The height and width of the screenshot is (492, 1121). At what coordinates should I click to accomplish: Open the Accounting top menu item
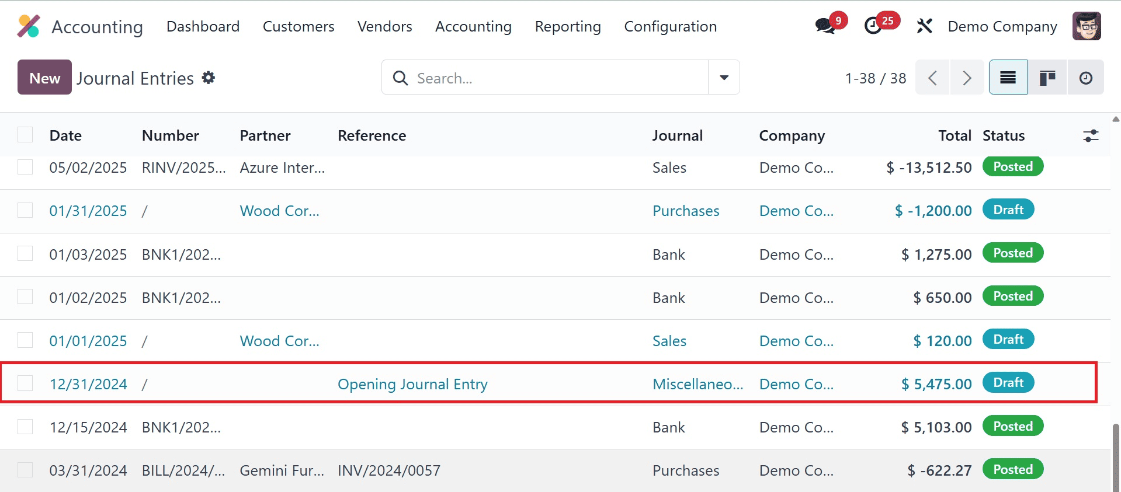click(x=473, y=26)
